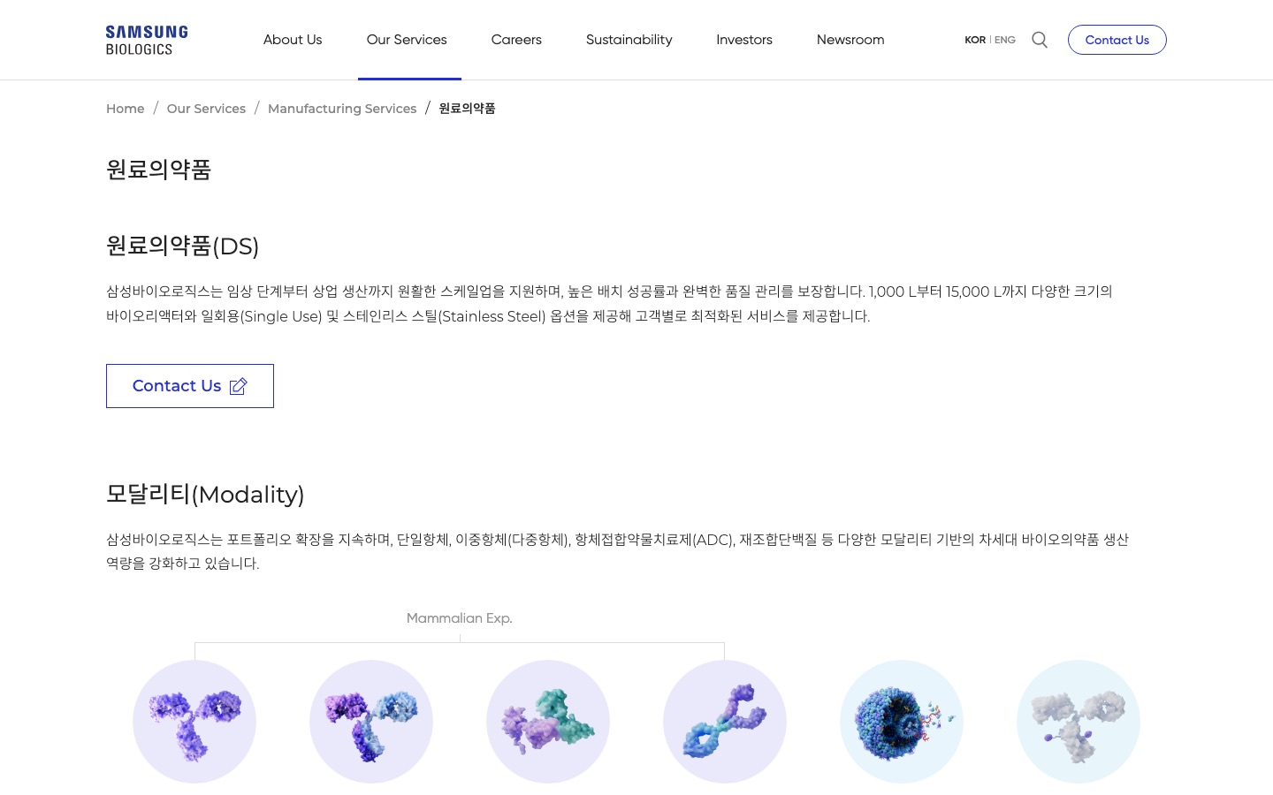Switch language to ENG
The image size is (1273, 795).
point(1005,40)
